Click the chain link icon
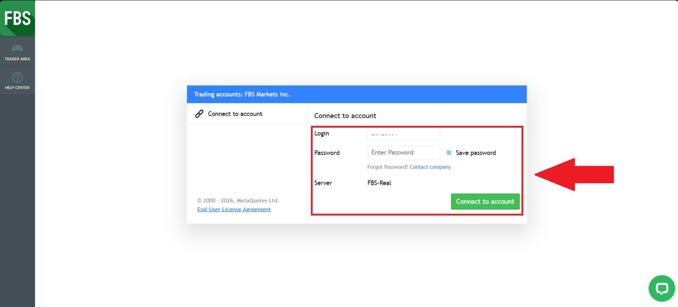 coord(199,114)
